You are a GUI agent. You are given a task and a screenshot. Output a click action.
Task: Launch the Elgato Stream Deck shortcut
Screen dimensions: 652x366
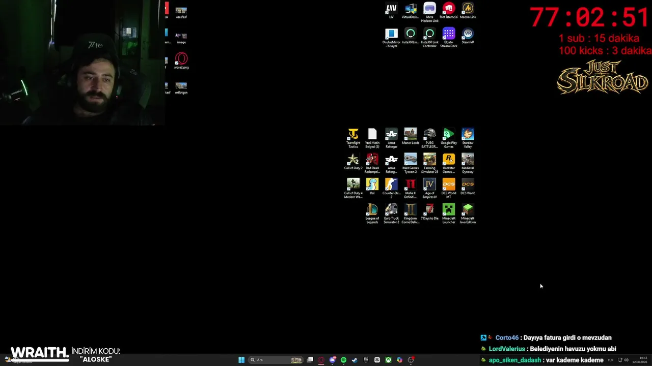(x=449, y=38)
